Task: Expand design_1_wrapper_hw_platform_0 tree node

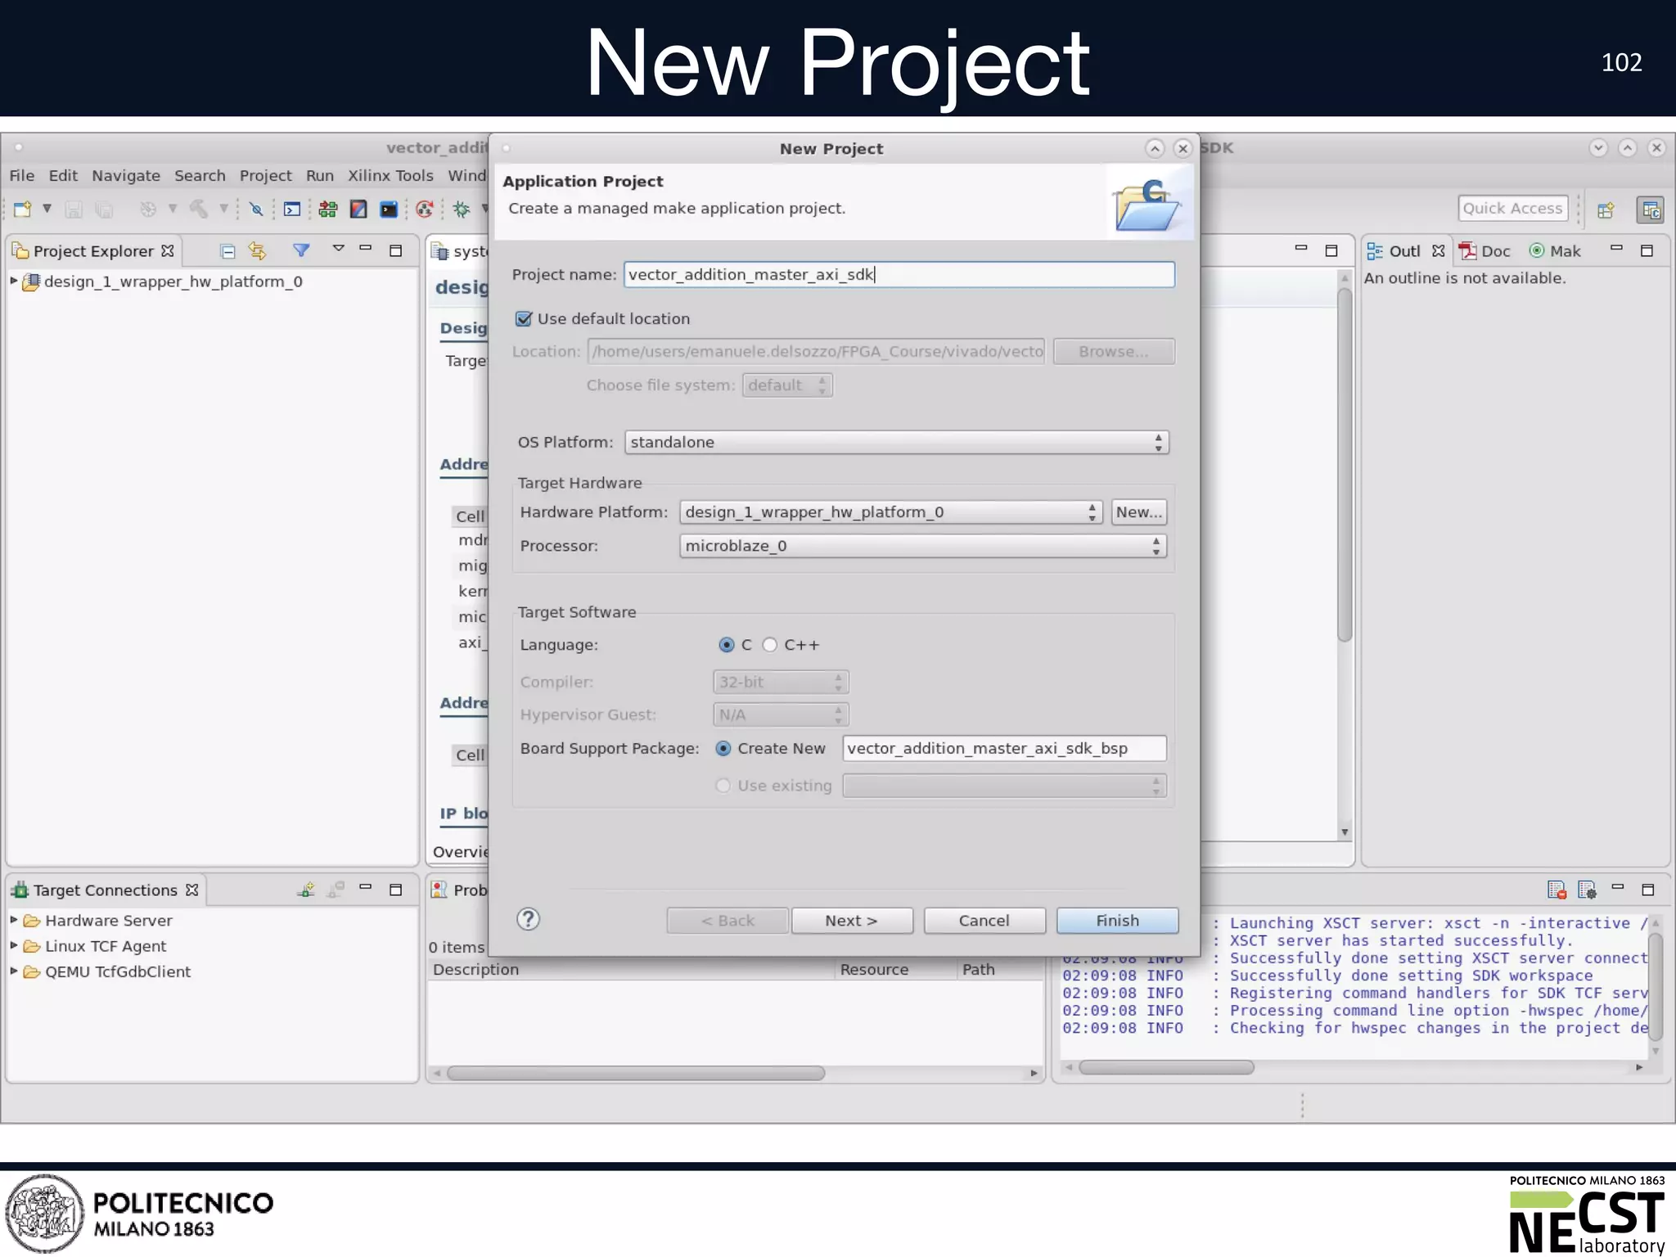Action: [14, 282]
